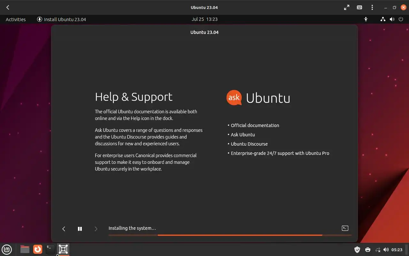Open the Linux Mint start menu
409x256 pixels.
7,249
